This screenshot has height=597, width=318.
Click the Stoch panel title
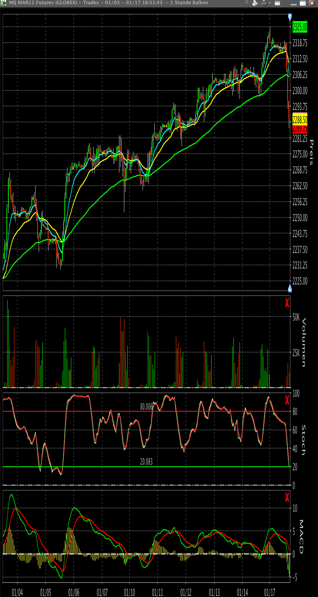coord(304,440)
